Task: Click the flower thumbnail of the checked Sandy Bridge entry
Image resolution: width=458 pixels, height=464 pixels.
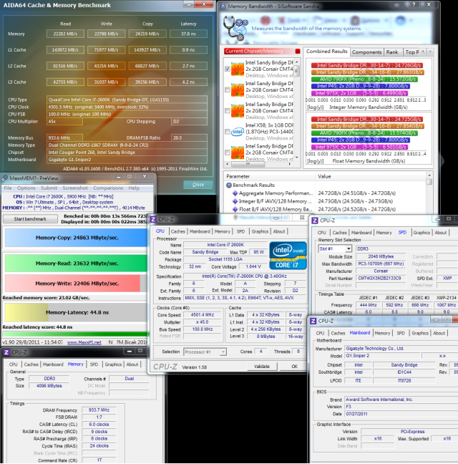Action: (237, 69)
